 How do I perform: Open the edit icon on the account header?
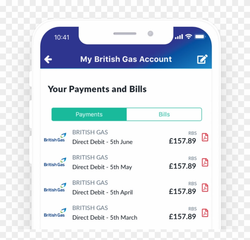[202, 59]
